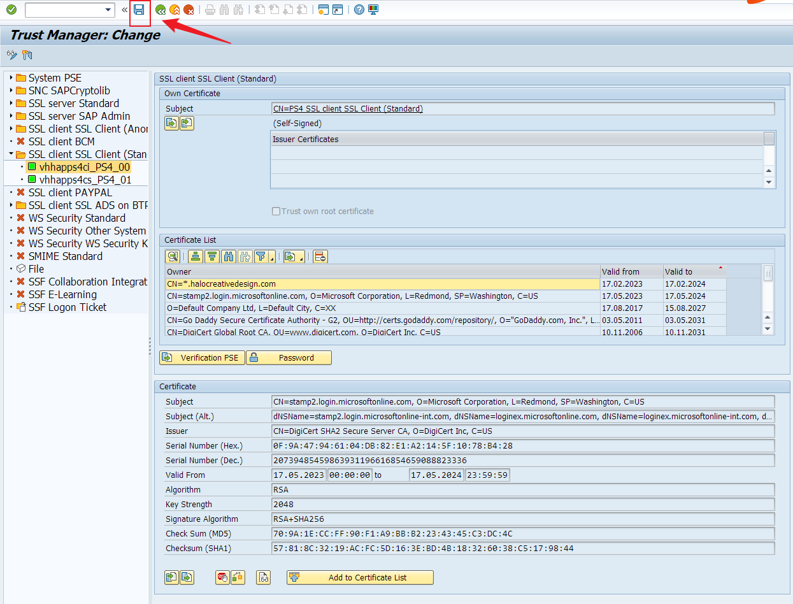This screenshot has width=793, height=604.
Task: Click the Details magnifier icon in Certificate List
Action: click(172, 257)
